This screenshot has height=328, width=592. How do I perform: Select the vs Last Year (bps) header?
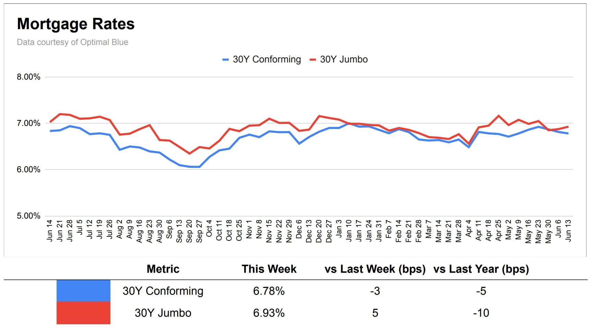coord(481,269)
